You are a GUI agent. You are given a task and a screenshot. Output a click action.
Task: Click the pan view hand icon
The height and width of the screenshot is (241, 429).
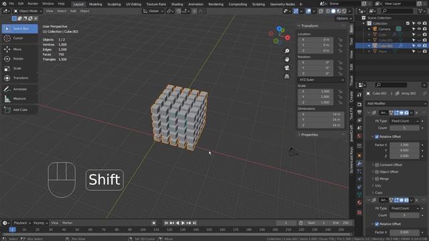(x=287, y=60)
